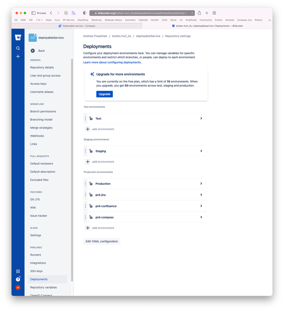Click the drag handle on the Staging row
This screenshot has width=284, height=311.
click(x=85, y=151)
